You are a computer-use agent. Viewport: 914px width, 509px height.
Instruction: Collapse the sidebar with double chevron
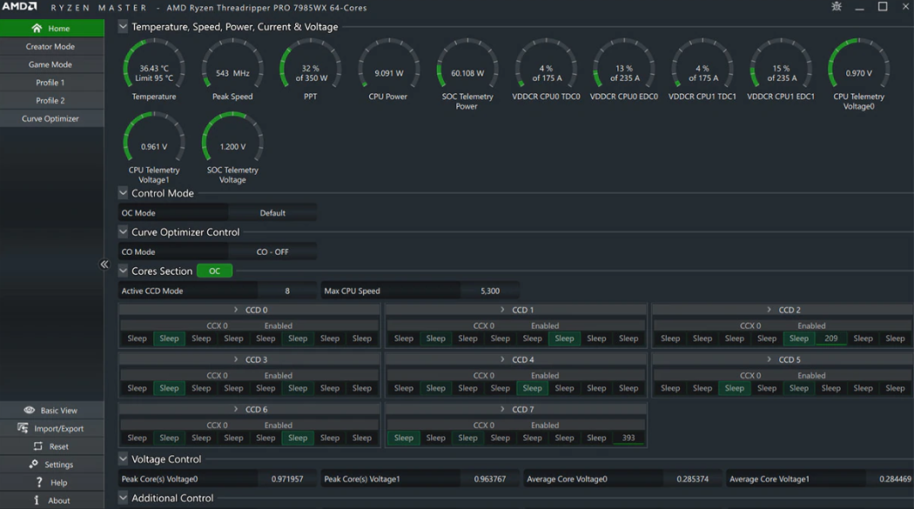pos(104,265)
